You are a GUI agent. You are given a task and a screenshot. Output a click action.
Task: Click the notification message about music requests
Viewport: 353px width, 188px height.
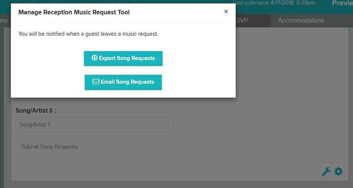click(88, 34)
